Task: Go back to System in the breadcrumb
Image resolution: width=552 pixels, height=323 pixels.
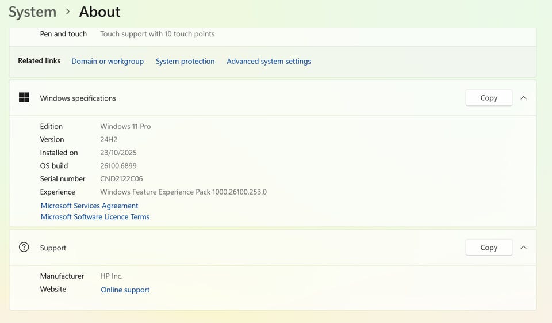Action: 32,12
